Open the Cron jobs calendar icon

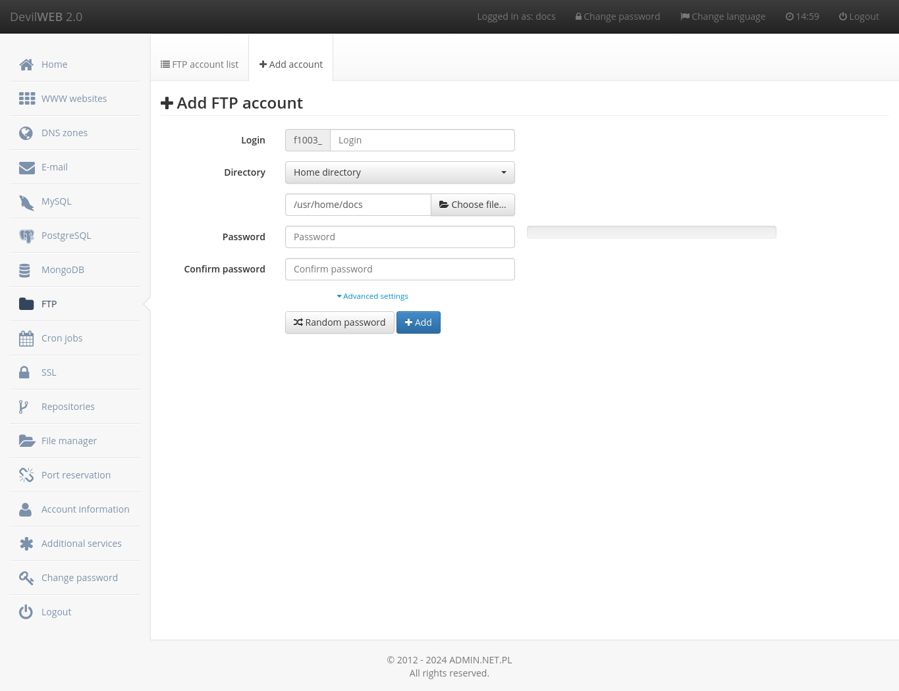(x=26, y=338)
